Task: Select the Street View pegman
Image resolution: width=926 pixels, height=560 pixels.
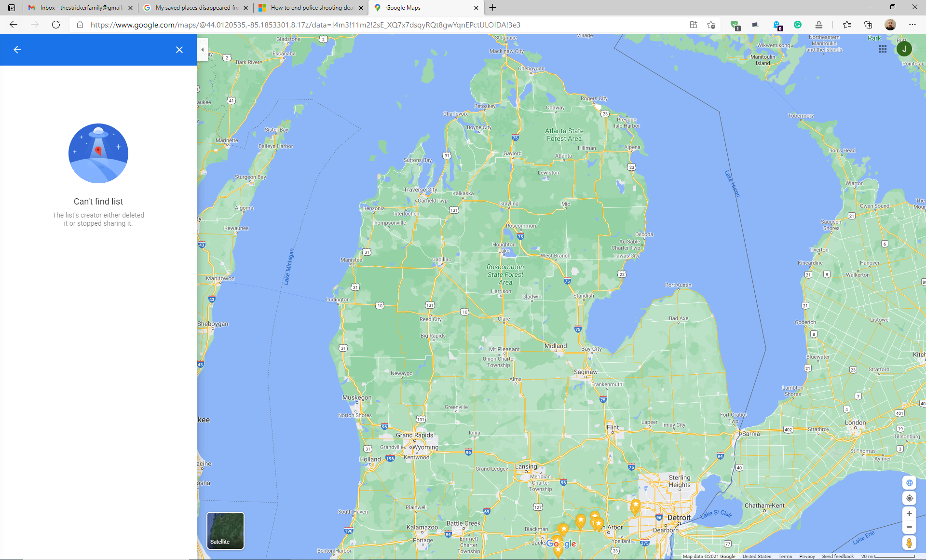Action: 909,543
